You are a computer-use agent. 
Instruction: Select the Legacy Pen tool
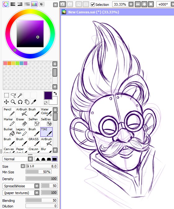21,132
